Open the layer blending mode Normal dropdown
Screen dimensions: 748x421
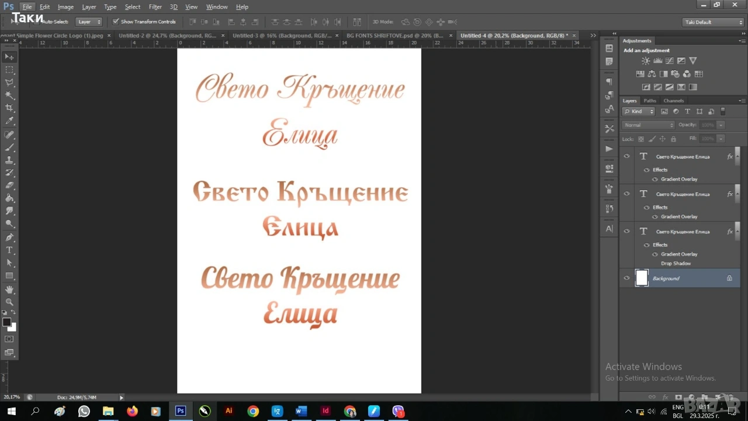click(x=649, y=125)
